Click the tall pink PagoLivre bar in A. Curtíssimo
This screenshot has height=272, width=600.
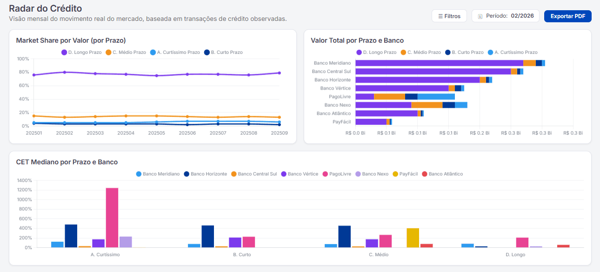click(112, 218)
